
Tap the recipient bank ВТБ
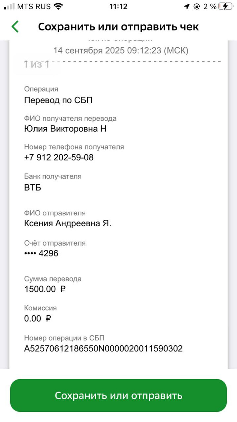pyautogui.click(x=33, y=187)
